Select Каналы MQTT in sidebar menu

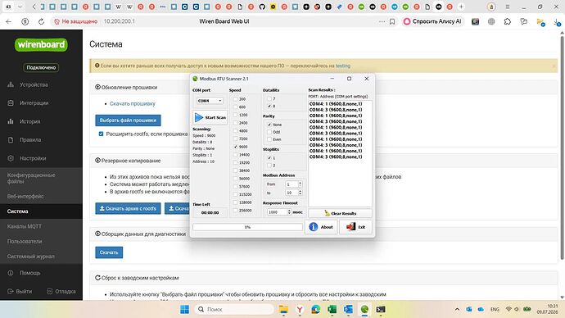[24, 226]
